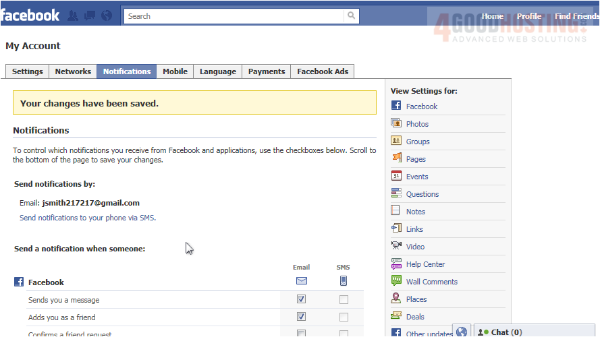The height and width of the screenshot is (337, 600).
Task: Select the Photos icon in sidebar
Action: pyautogui.click(x=396, y=123)
